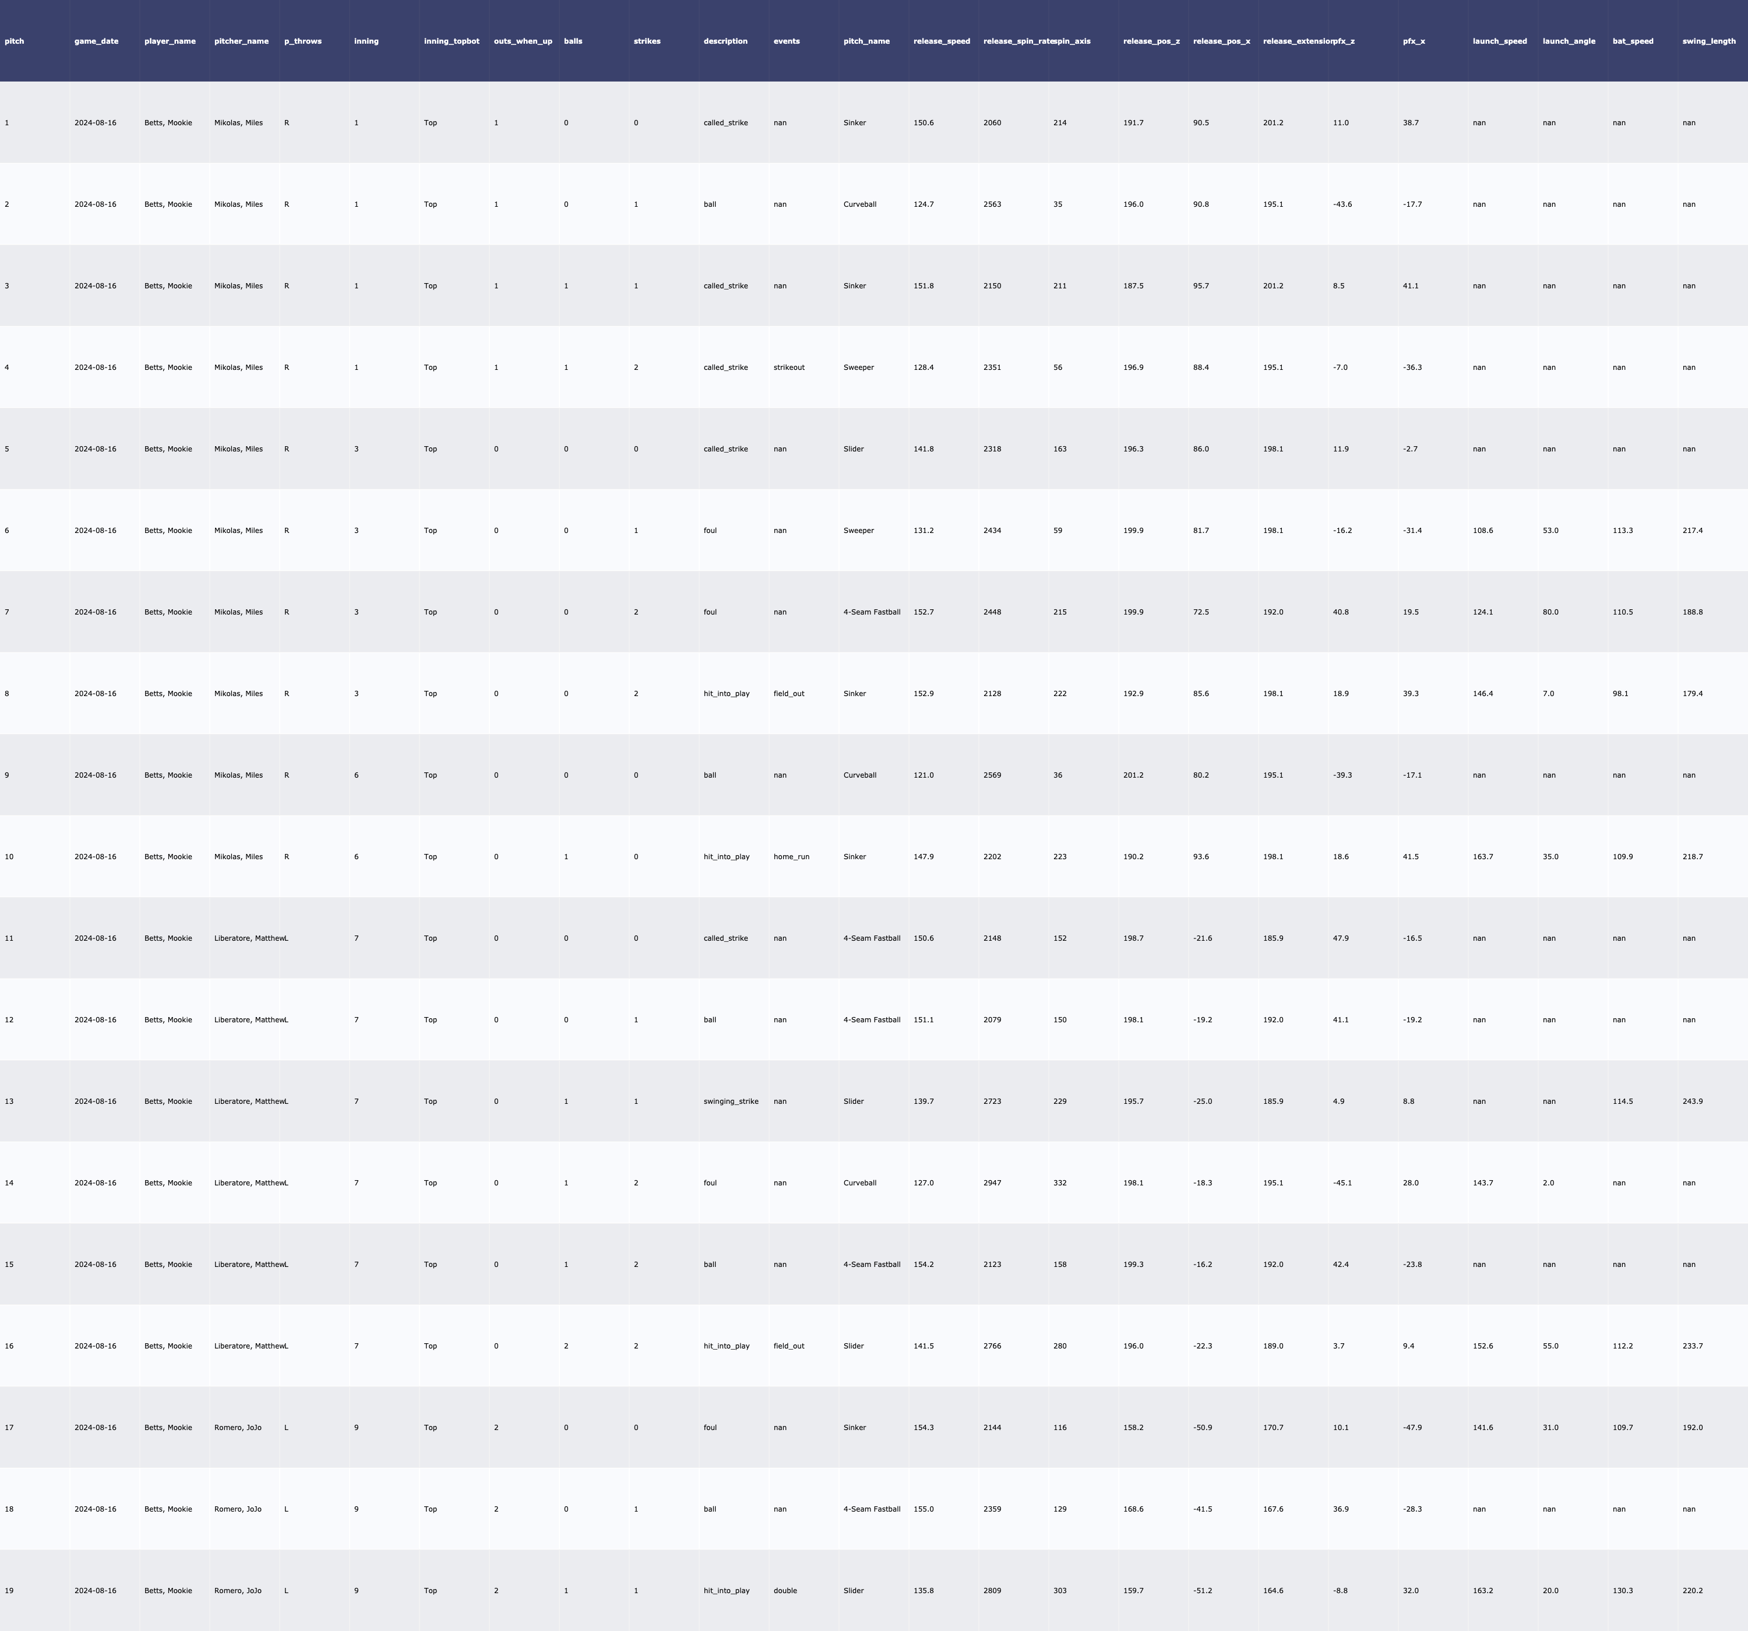Click the pitcher_name column header

click(241, 41)
